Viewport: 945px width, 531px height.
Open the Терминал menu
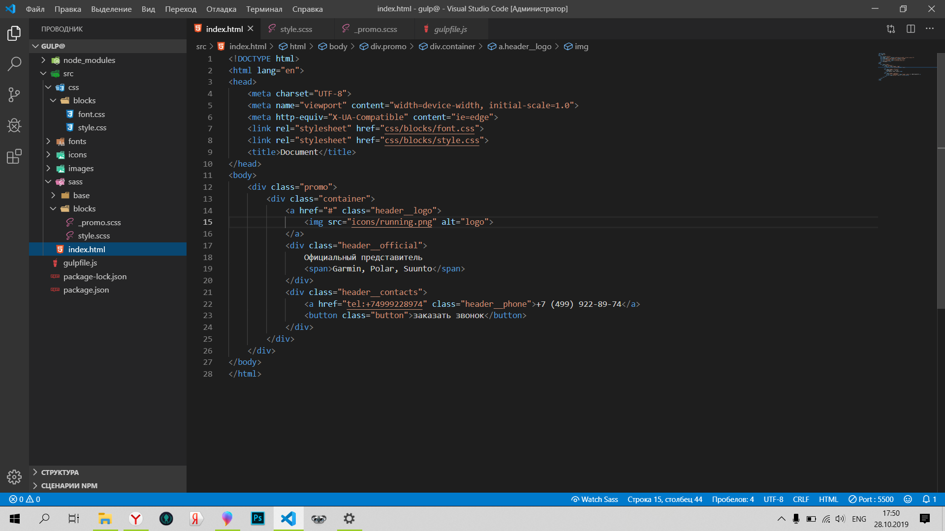click(x=264, y=9)
